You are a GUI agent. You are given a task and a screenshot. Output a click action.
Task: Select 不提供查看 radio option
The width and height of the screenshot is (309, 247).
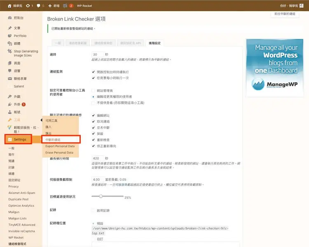tap(93, 103)
